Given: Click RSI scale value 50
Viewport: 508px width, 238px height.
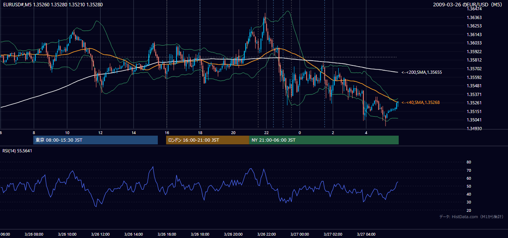Looking at the screenshot, I should click(x=469, y=186).
